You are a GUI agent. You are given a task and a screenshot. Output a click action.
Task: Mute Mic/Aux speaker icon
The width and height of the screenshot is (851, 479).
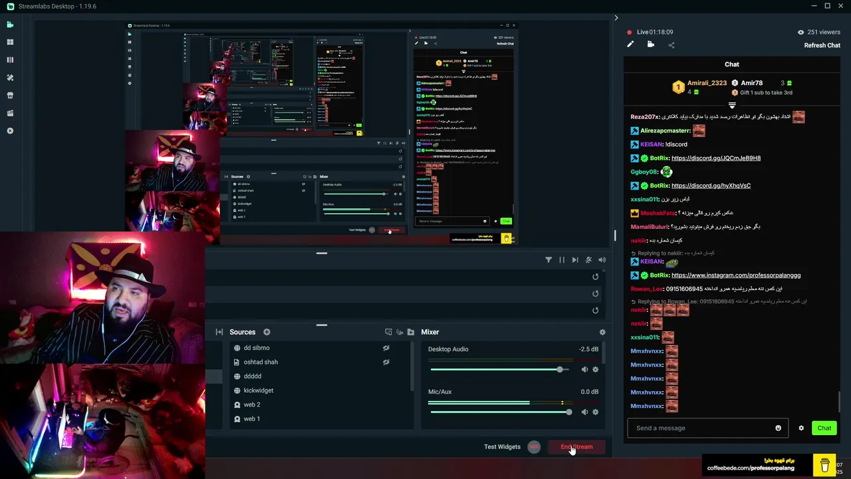click(x=584, y=412)
